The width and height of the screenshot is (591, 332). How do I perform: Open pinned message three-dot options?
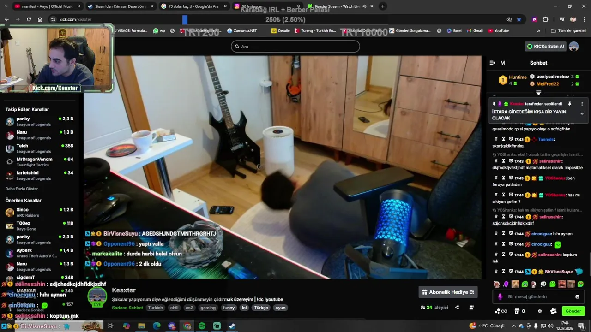click(582, 104)
